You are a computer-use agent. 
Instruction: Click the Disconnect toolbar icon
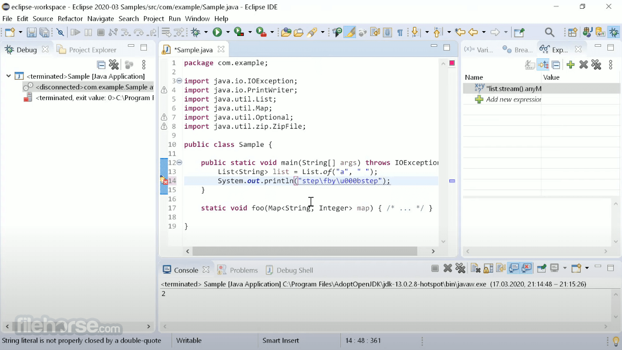coord(113,33)
